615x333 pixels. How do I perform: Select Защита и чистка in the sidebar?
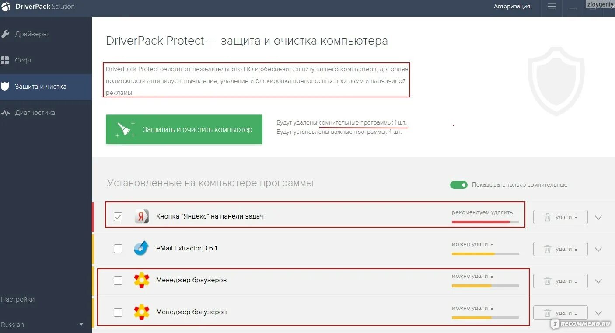[x=46, y=87]
